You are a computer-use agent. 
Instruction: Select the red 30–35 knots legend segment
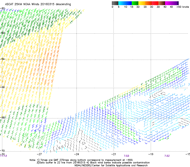click(155, 3)
